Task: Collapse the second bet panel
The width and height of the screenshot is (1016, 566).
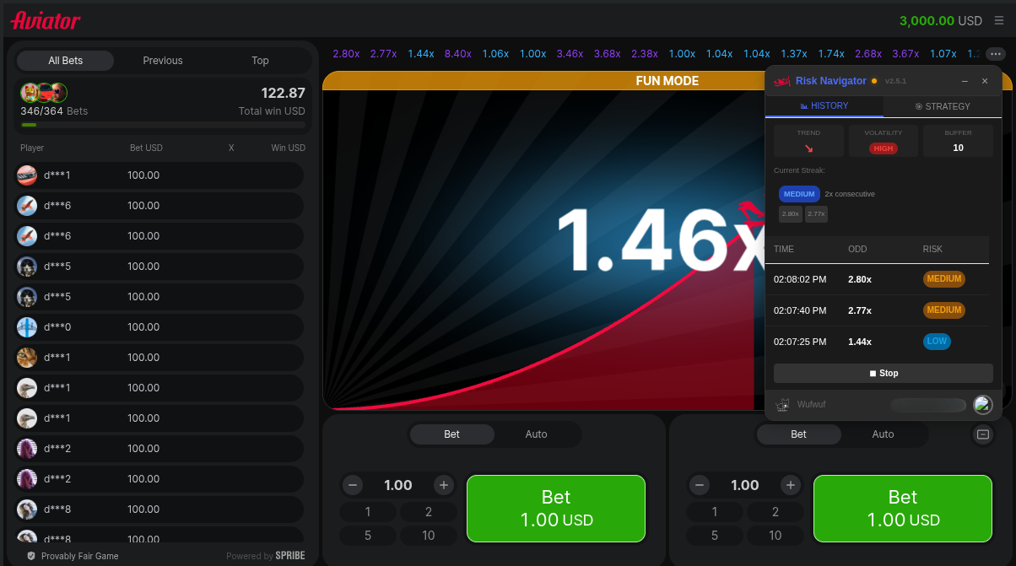Action: pos(982,434)
